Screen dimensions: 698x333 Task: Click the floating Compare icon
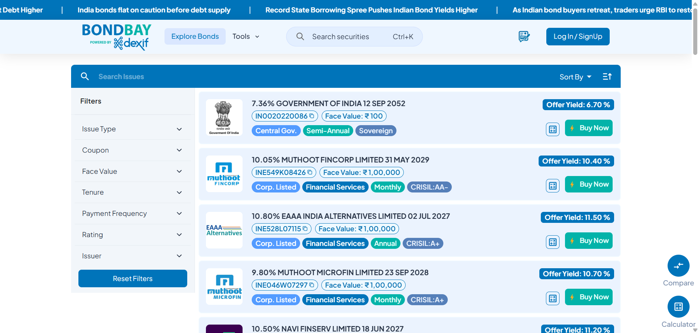678,266
